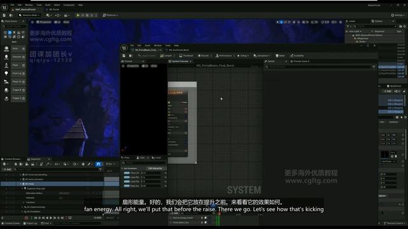Click the Trigger Sphere actor icon

tap(6, 99)
